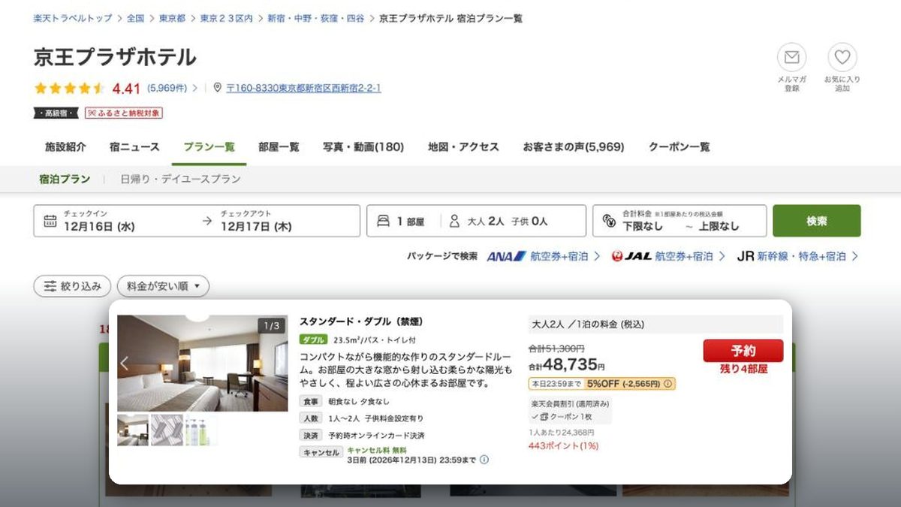The height and width of the screenshot is (507, 901).
Task: Click the mail magazine envelope icon
Action: 791,57
